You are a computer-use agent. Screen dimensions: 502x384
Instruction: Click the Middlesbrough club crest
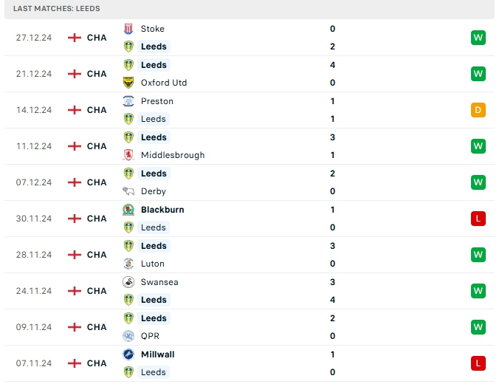tap(128, 155)
